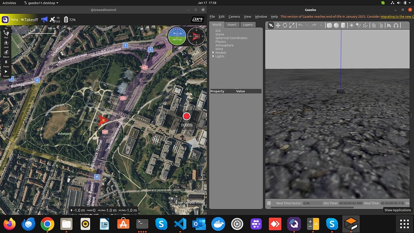414x233 pixels.
Task: Select the Plan view in QGroundControl sidebar
Action: [x=5, y=33]
